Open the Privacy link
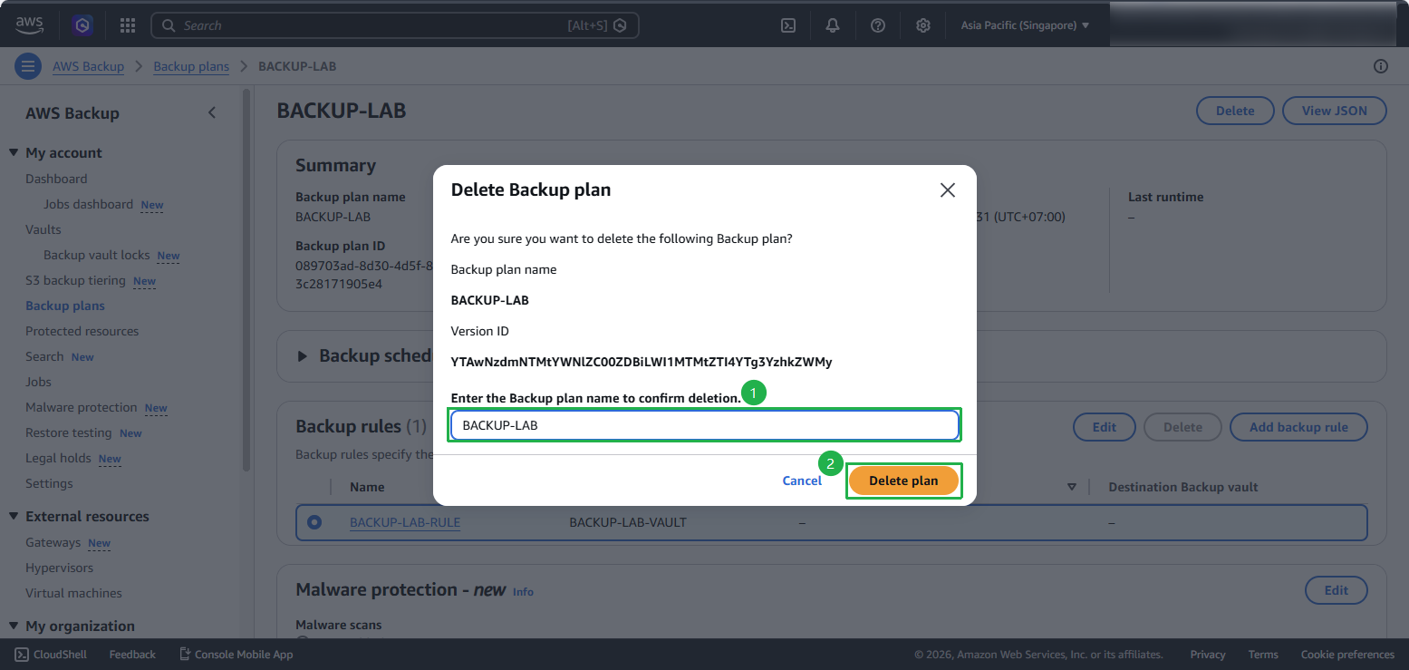Image resolution: width=1409 pixels, height=670 pixels. click(1208, 655)
